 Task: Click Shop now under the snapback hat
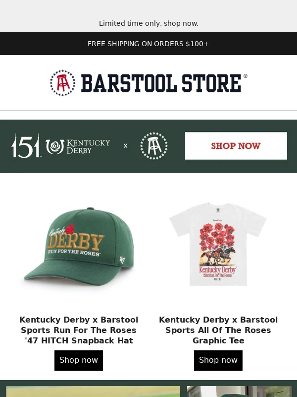[x=79, y=360]
